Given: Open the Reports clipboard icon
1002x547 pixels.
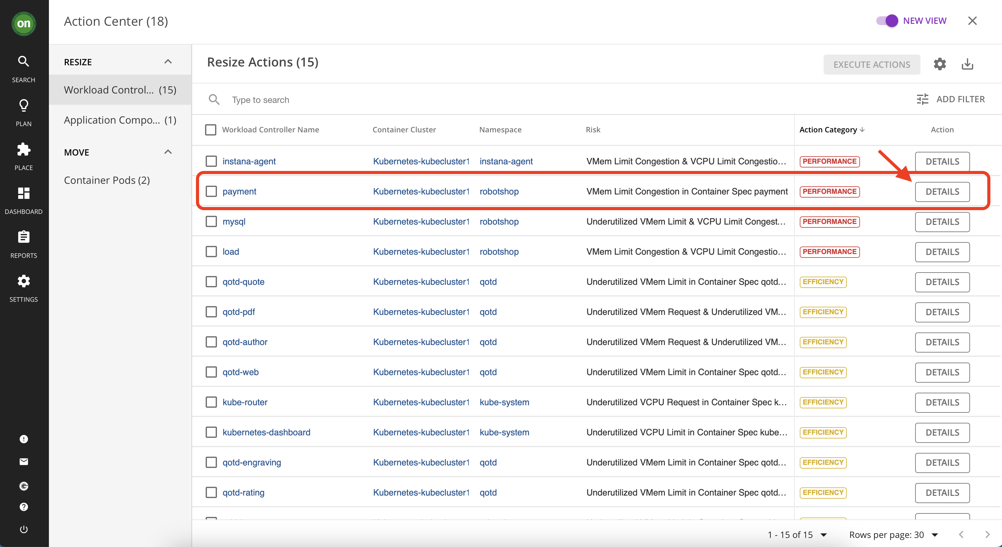Looking at the screenshot, I should pos(23,237).
